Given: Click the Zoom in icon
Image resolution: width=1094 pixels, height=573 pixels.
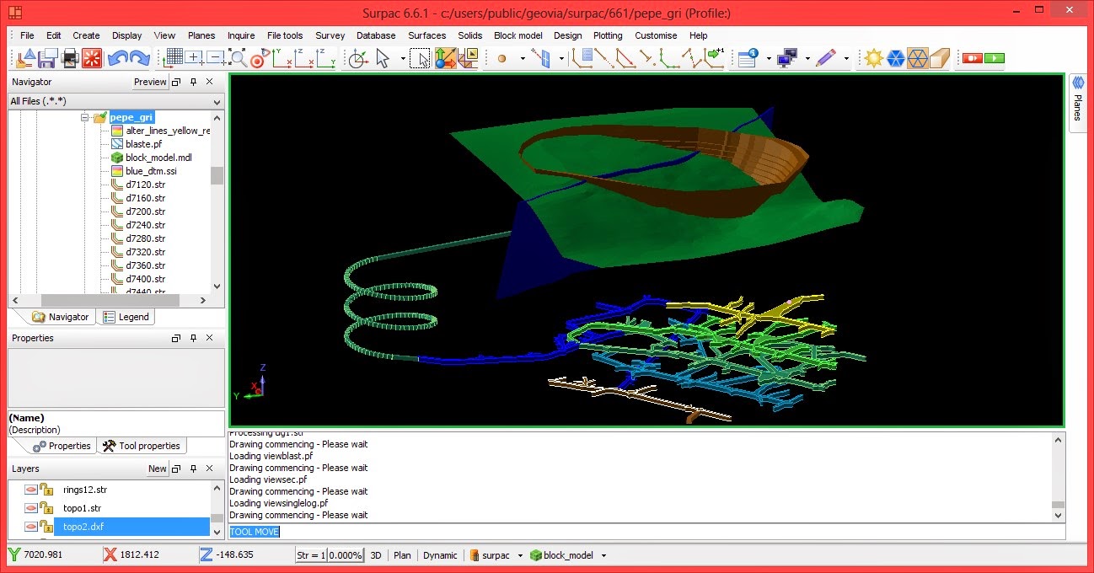Looking at the screenshot, I should click(x=195, y=58).
